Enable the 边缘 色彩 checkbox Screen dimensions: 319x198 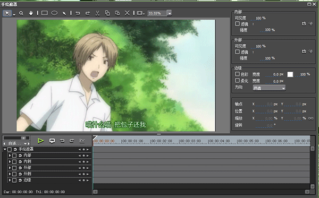pos(237,74)
